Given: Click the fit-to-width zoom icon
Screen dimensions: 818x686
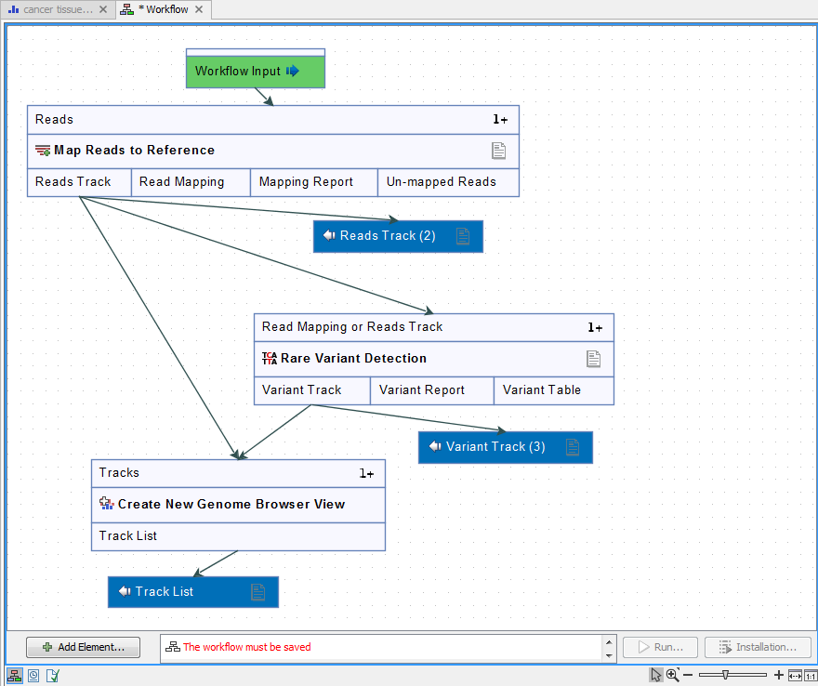Looking at the screenshot, I should [794, 674].
